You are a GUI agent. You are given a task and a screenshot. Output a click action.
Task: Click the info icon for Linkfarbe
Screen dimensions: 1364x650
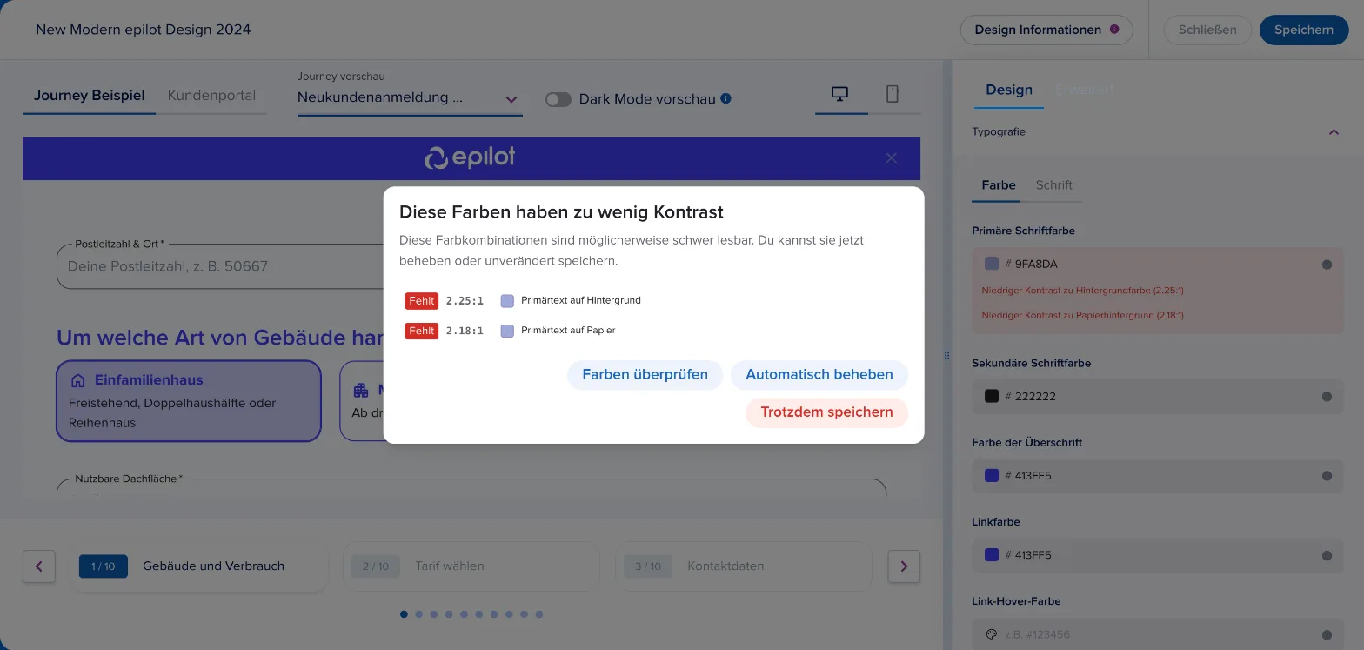pyautogui.click(x=1327, y=555)
